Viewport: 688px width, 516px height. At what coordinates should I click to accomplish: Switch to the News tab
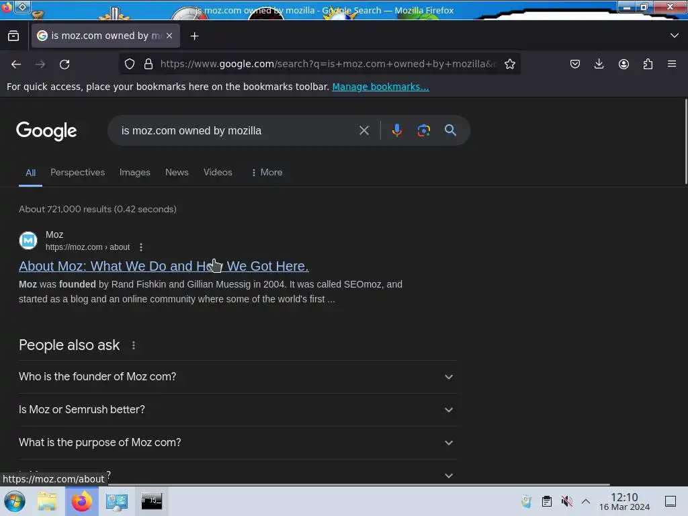point(177,173)
